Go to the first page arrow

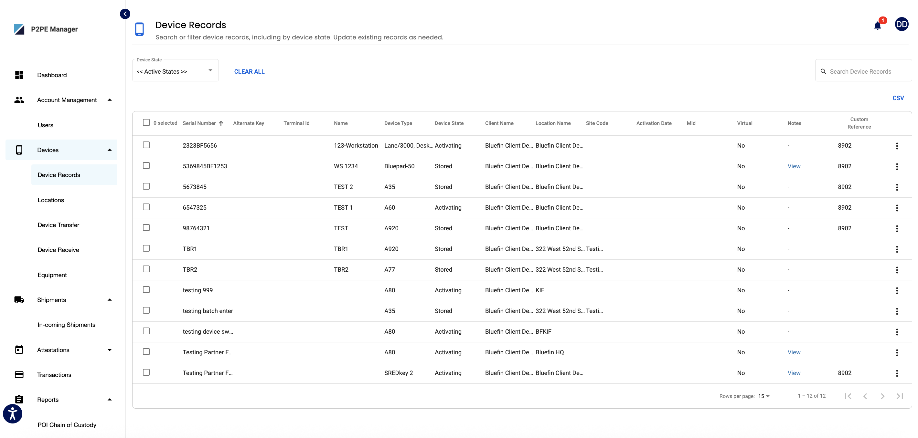(x=848, y=396)
